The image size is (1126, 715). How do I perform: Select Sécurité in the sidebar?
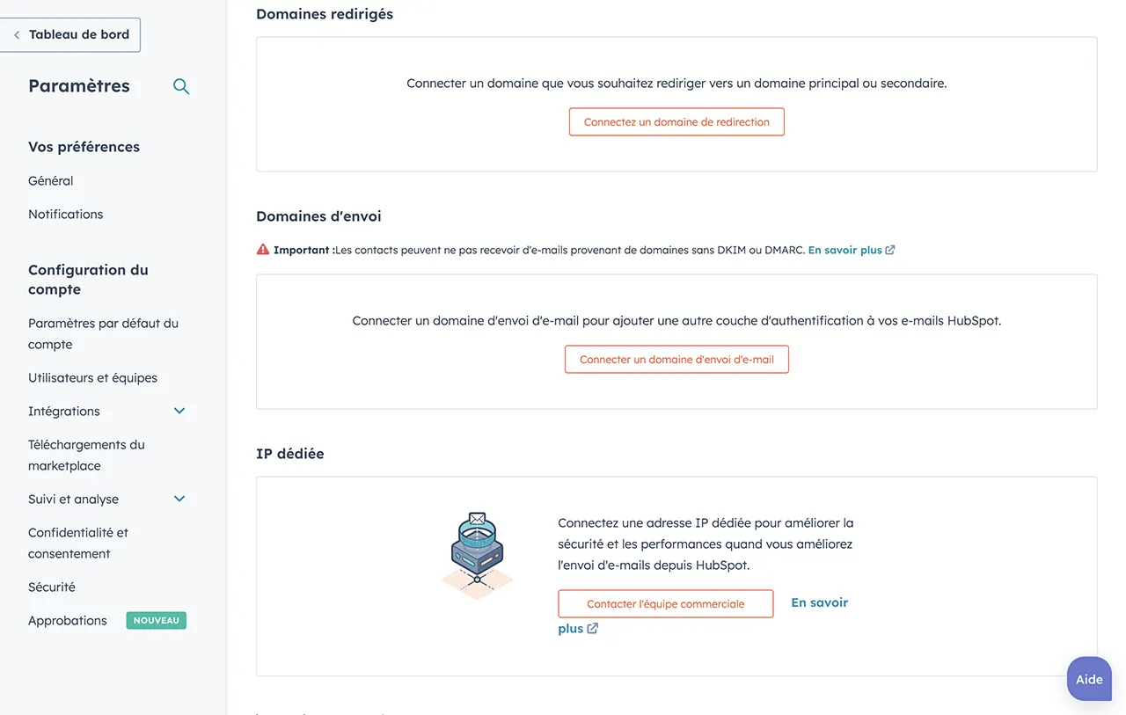point(52,587)
